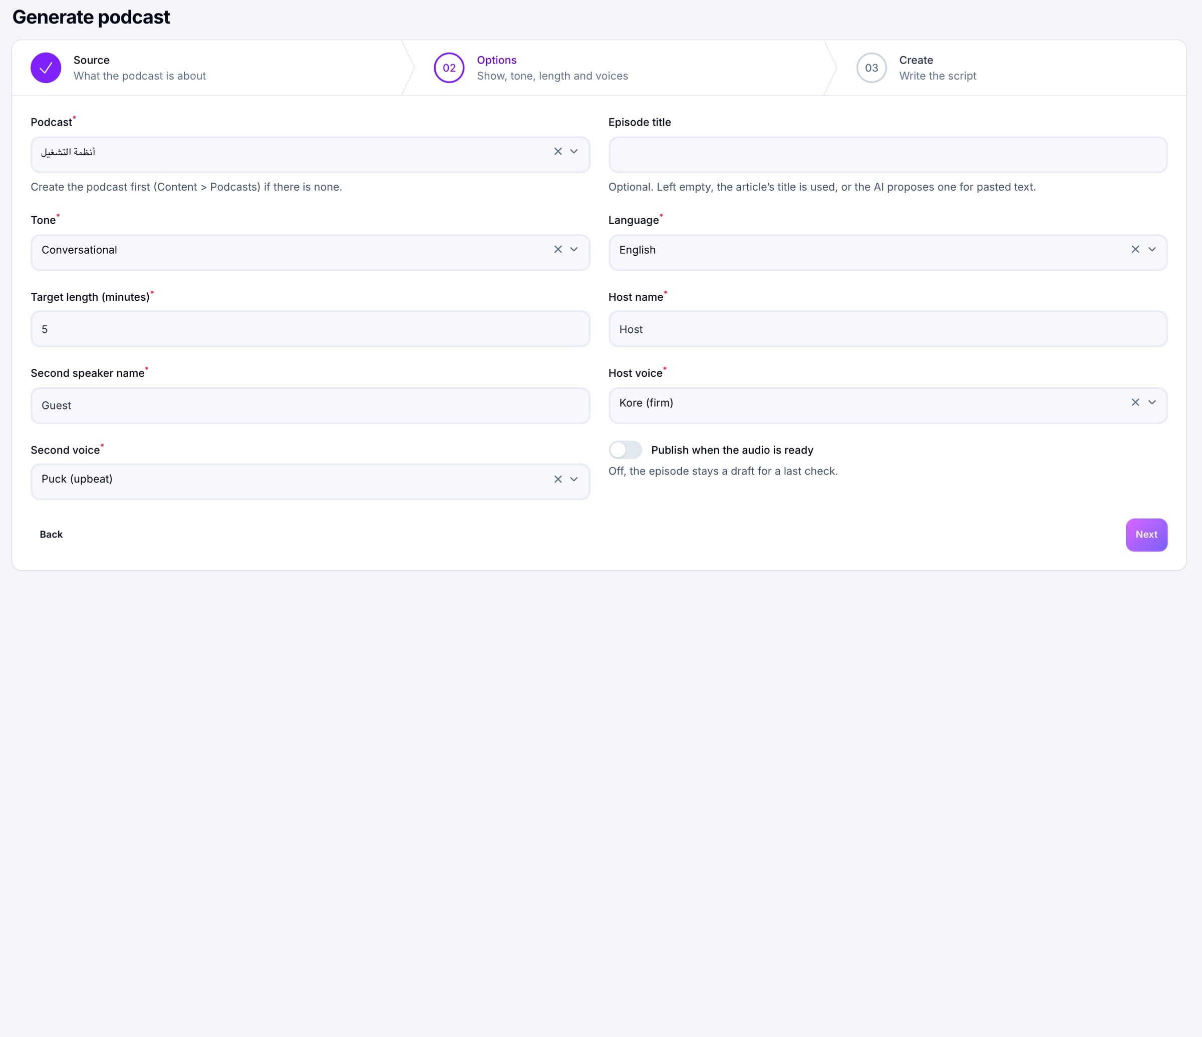Viewport: 1202px width, 1037px height.
Task: Click the purple checkmark circle for Source step
Action: (46, 68)
